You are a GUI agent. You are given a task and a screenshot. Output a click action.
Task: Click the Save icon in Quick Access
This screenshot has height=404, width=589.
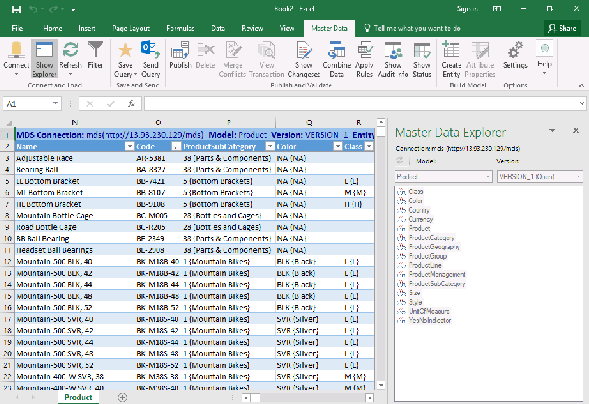16,9
